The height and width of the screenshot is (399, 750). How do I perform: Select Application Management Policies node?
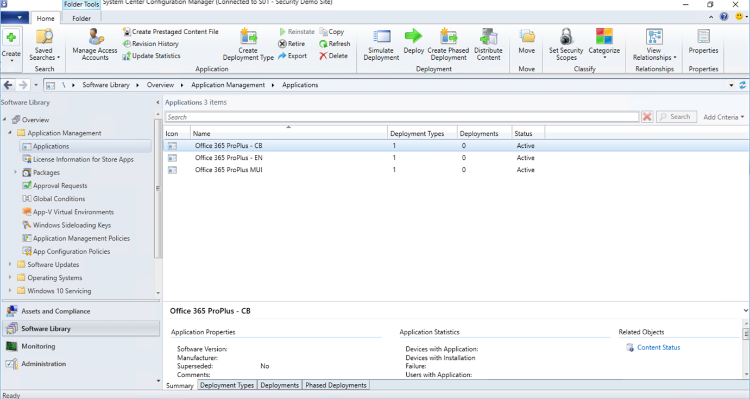[x=81, y=238]
